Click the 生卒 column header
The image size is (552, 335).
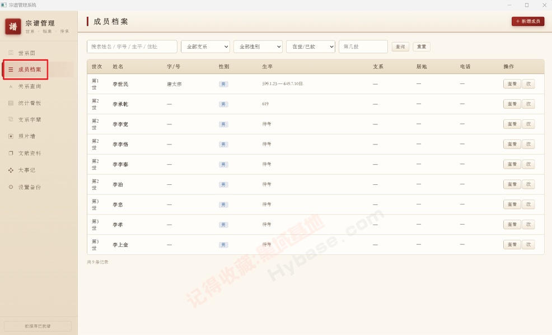coord(267,67)
